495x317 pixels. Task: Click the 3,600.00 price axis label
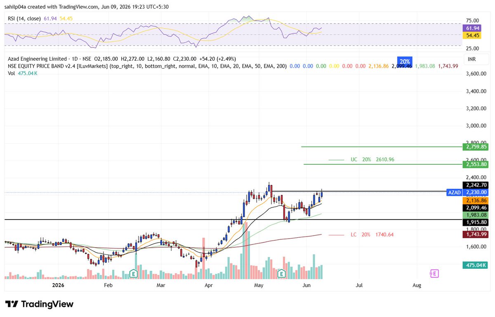click(475, 74)
